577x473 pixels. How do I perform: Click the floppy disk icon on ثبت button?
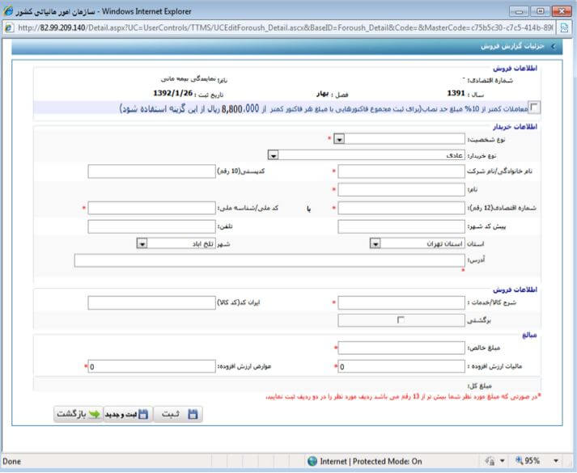pyautogui.click(x=193, y=414)
